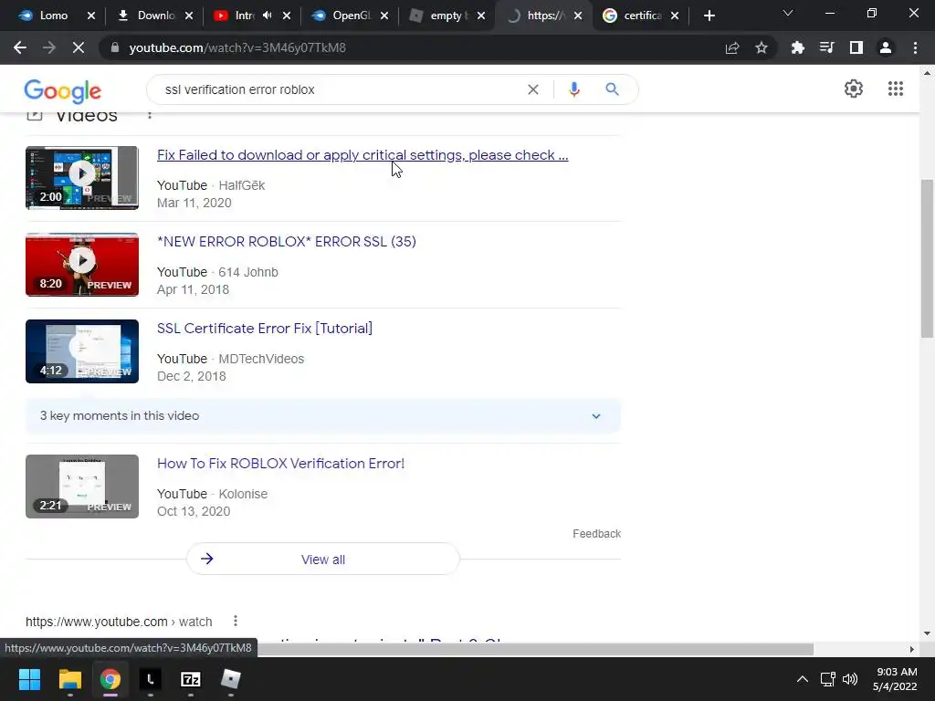This screenshot has width=935, height=701.
Task: Start voice search with microphone icon
Action: [x=573, y=89]
